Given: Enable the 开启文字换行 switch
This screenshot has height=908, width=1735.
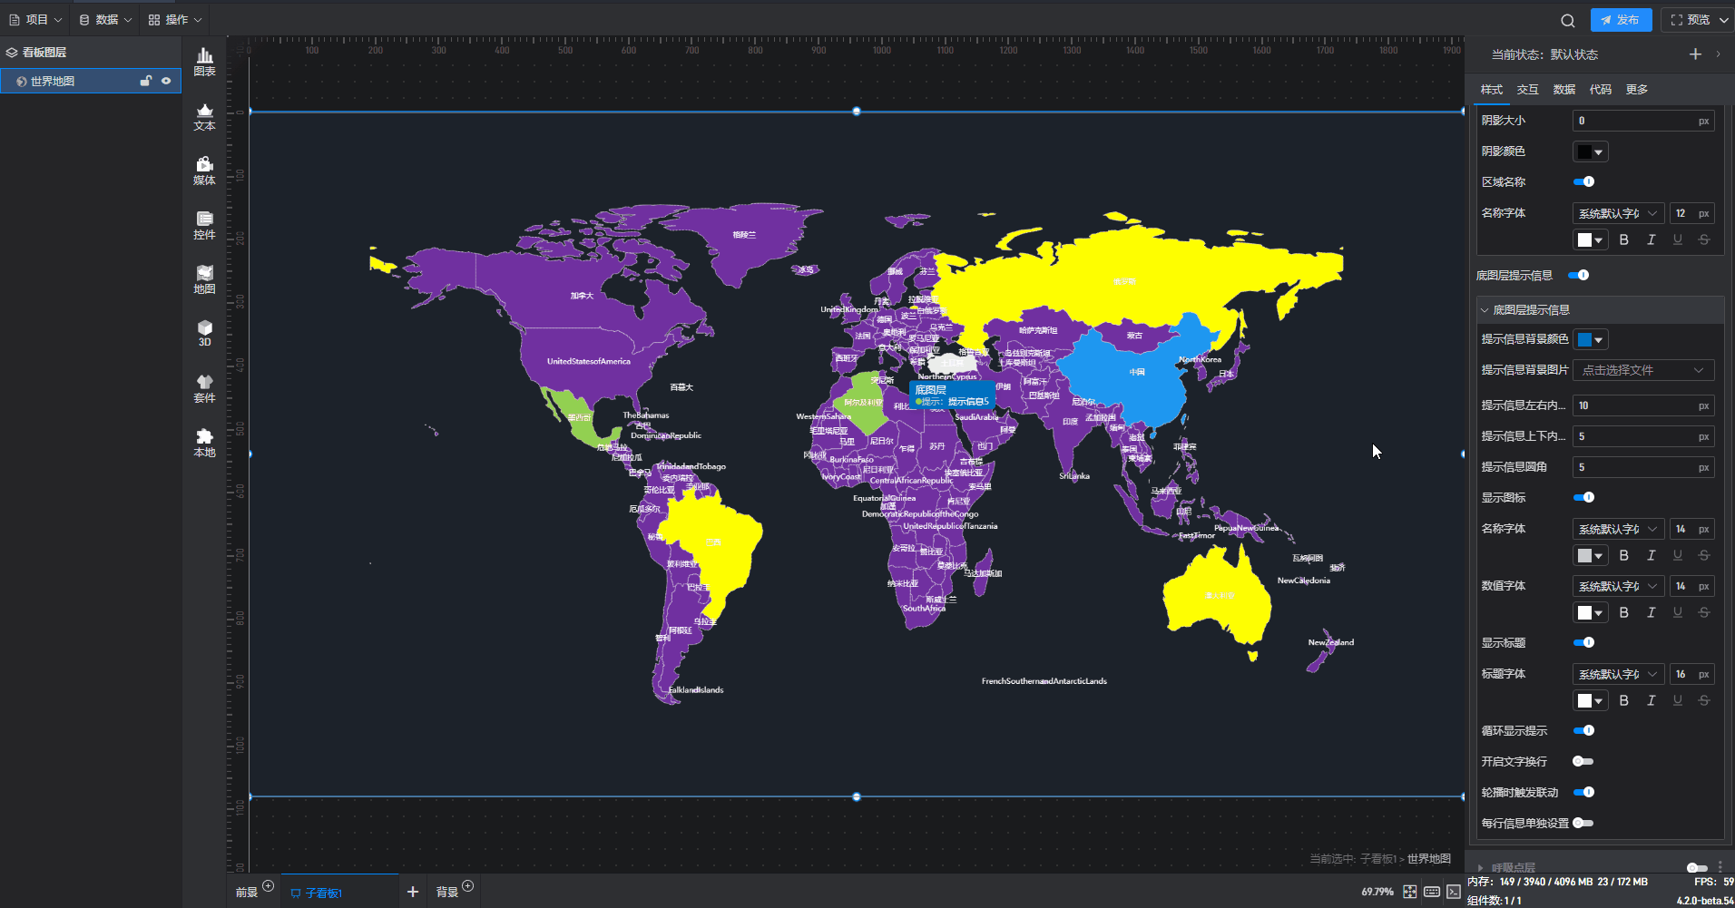Looking at the screenshot, I should pos(1583,761).
